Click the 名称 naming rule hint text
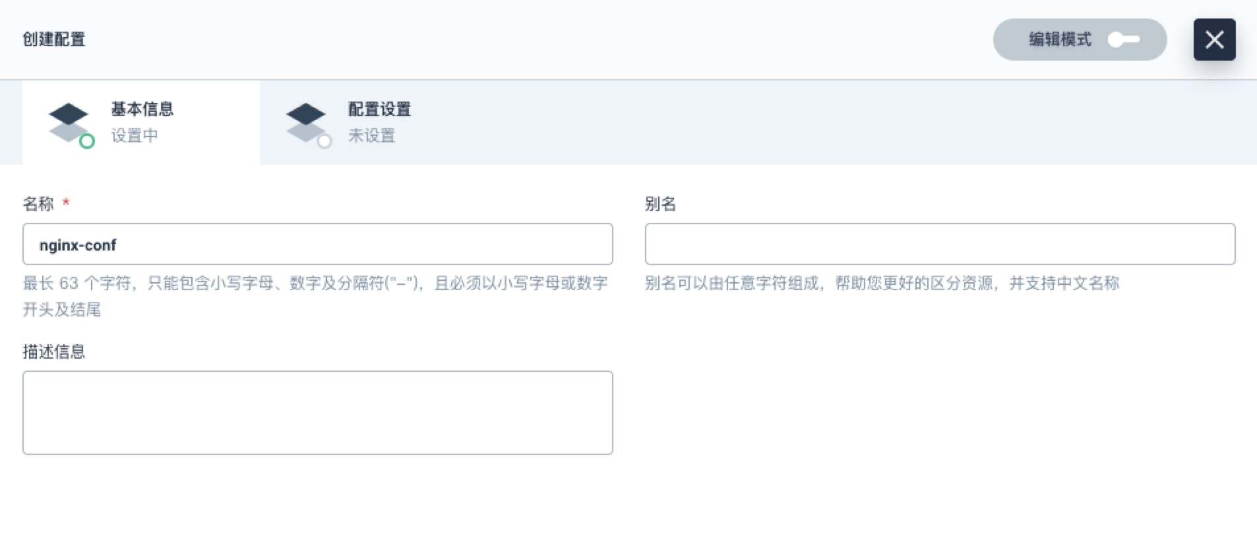This screenshot has height=542, width=1257. [315, 296]
